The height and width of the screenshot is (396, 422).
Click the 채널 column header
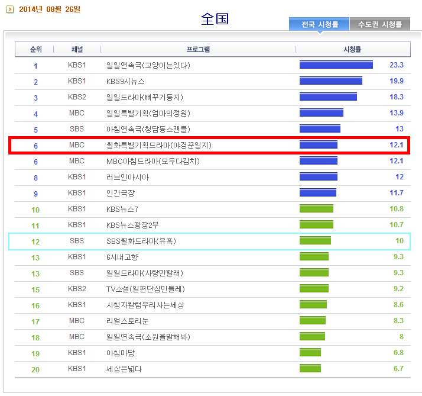pos(77,49)
